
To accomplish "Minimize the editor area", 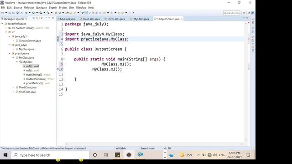I will click(x=244, y=18).
